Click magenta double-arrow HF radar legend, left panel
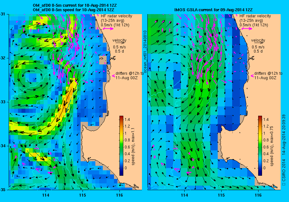This screenshot has width=289, height=202. [108, 29]
